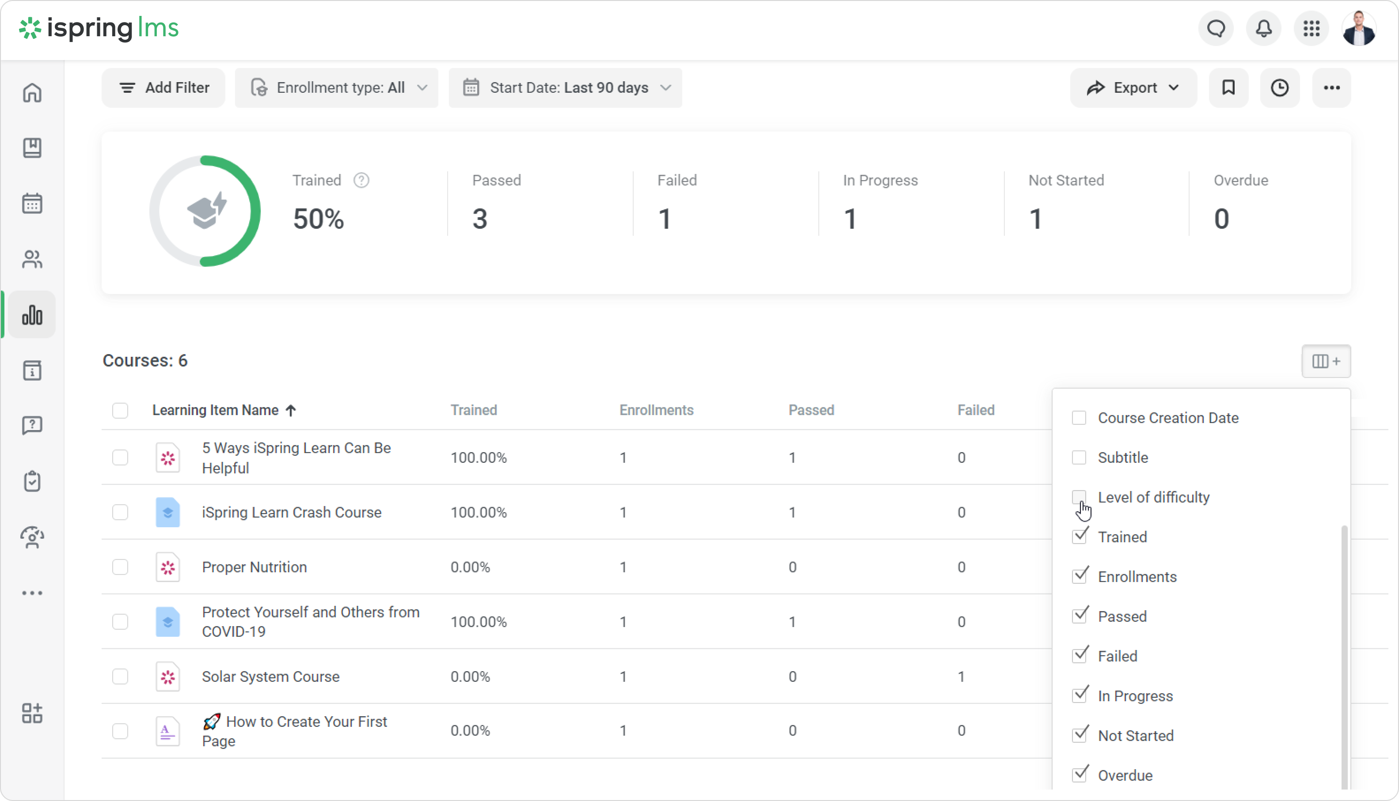This screenshot has height=801, width=1399.
Task: Open the Reports bar chart sidebar icon
Action: tap(32, 315)
